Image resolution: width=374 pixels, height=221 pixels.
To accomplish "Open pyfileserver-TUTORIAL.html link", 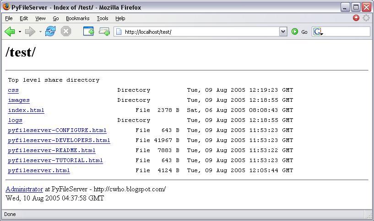I will tap(55, 160).
